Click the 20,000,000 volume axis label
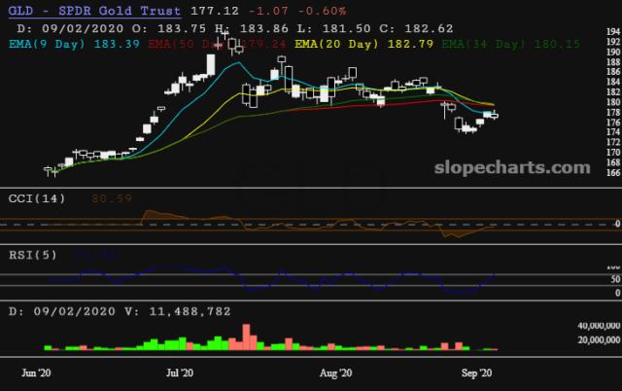This screenshot has width=622, height=391. pos(599,340)
